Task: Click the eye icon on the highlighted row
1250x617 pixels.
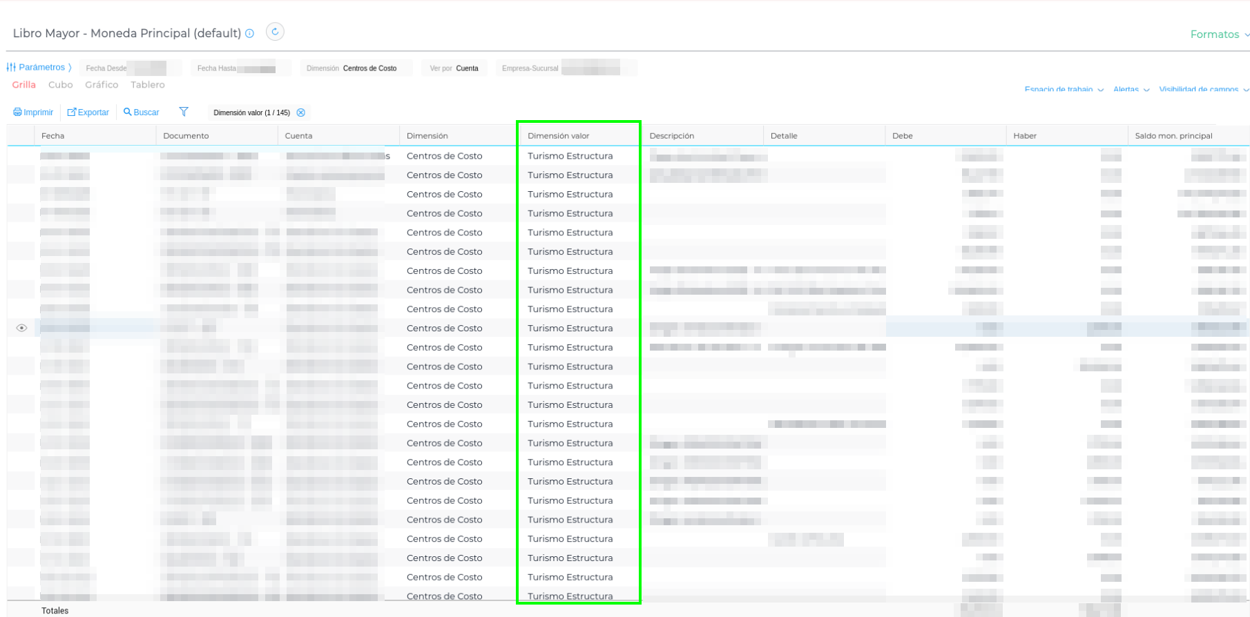Action: point(21,328)
